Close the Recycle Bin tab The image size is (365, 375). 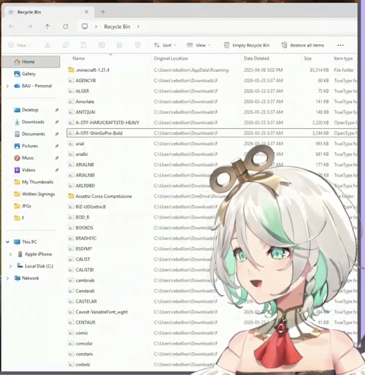[86, 12]
